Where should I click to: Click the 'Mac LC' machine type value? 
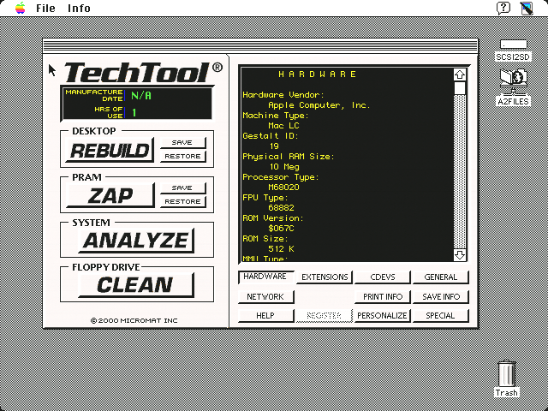283,126
